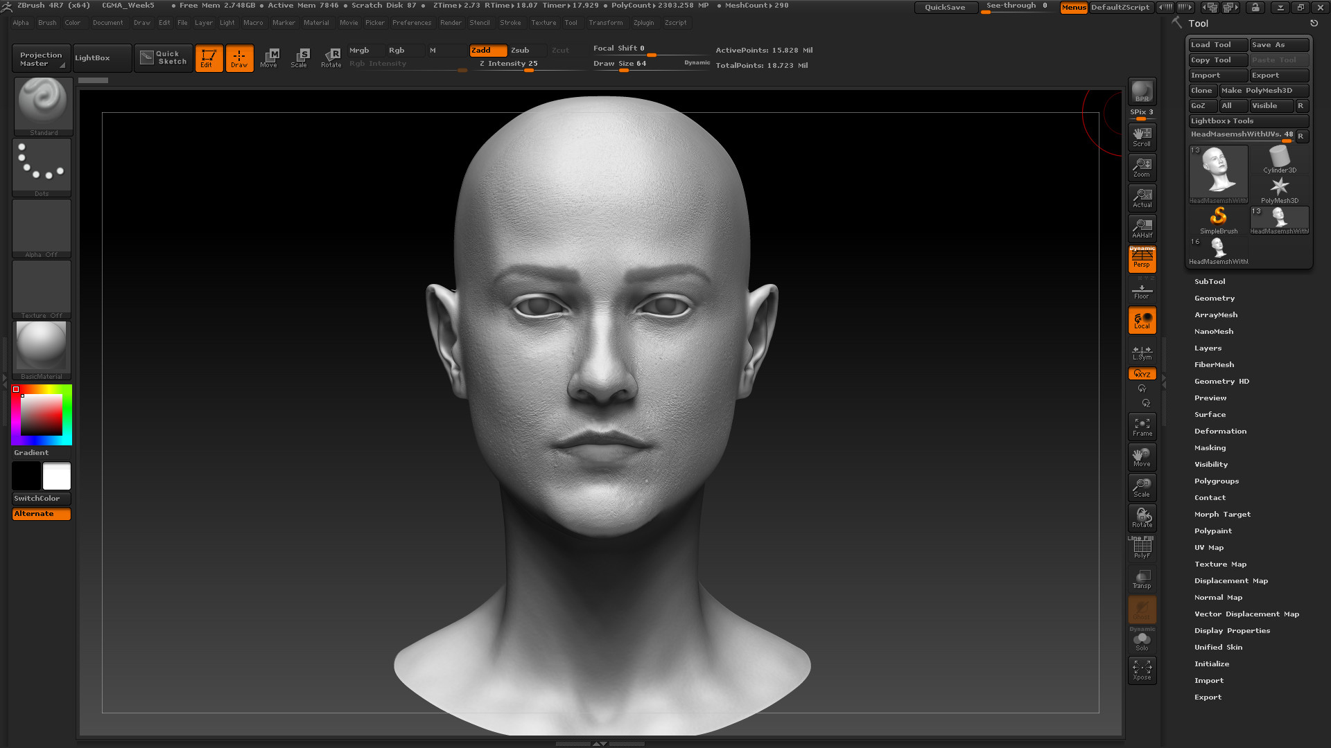Expand the SubTool palette section
The width and height of the screenshot is (1331, 748).
(1210, 281)
